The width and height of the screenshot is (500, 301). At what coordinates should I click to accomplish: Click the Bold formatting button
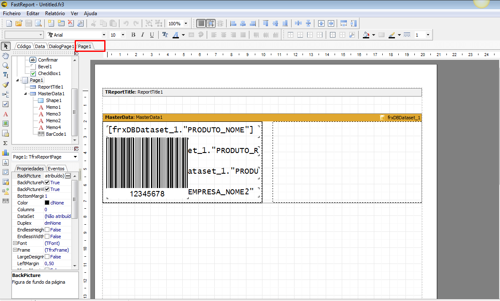pos(133,35)
